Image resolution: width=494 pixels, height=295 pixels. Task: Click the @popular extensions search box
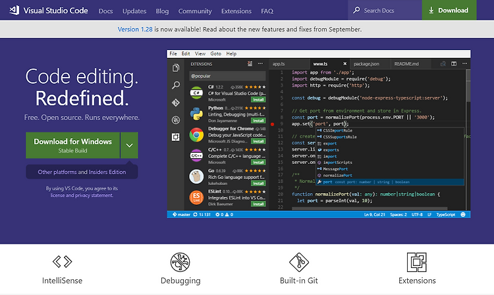coord(227,76)
